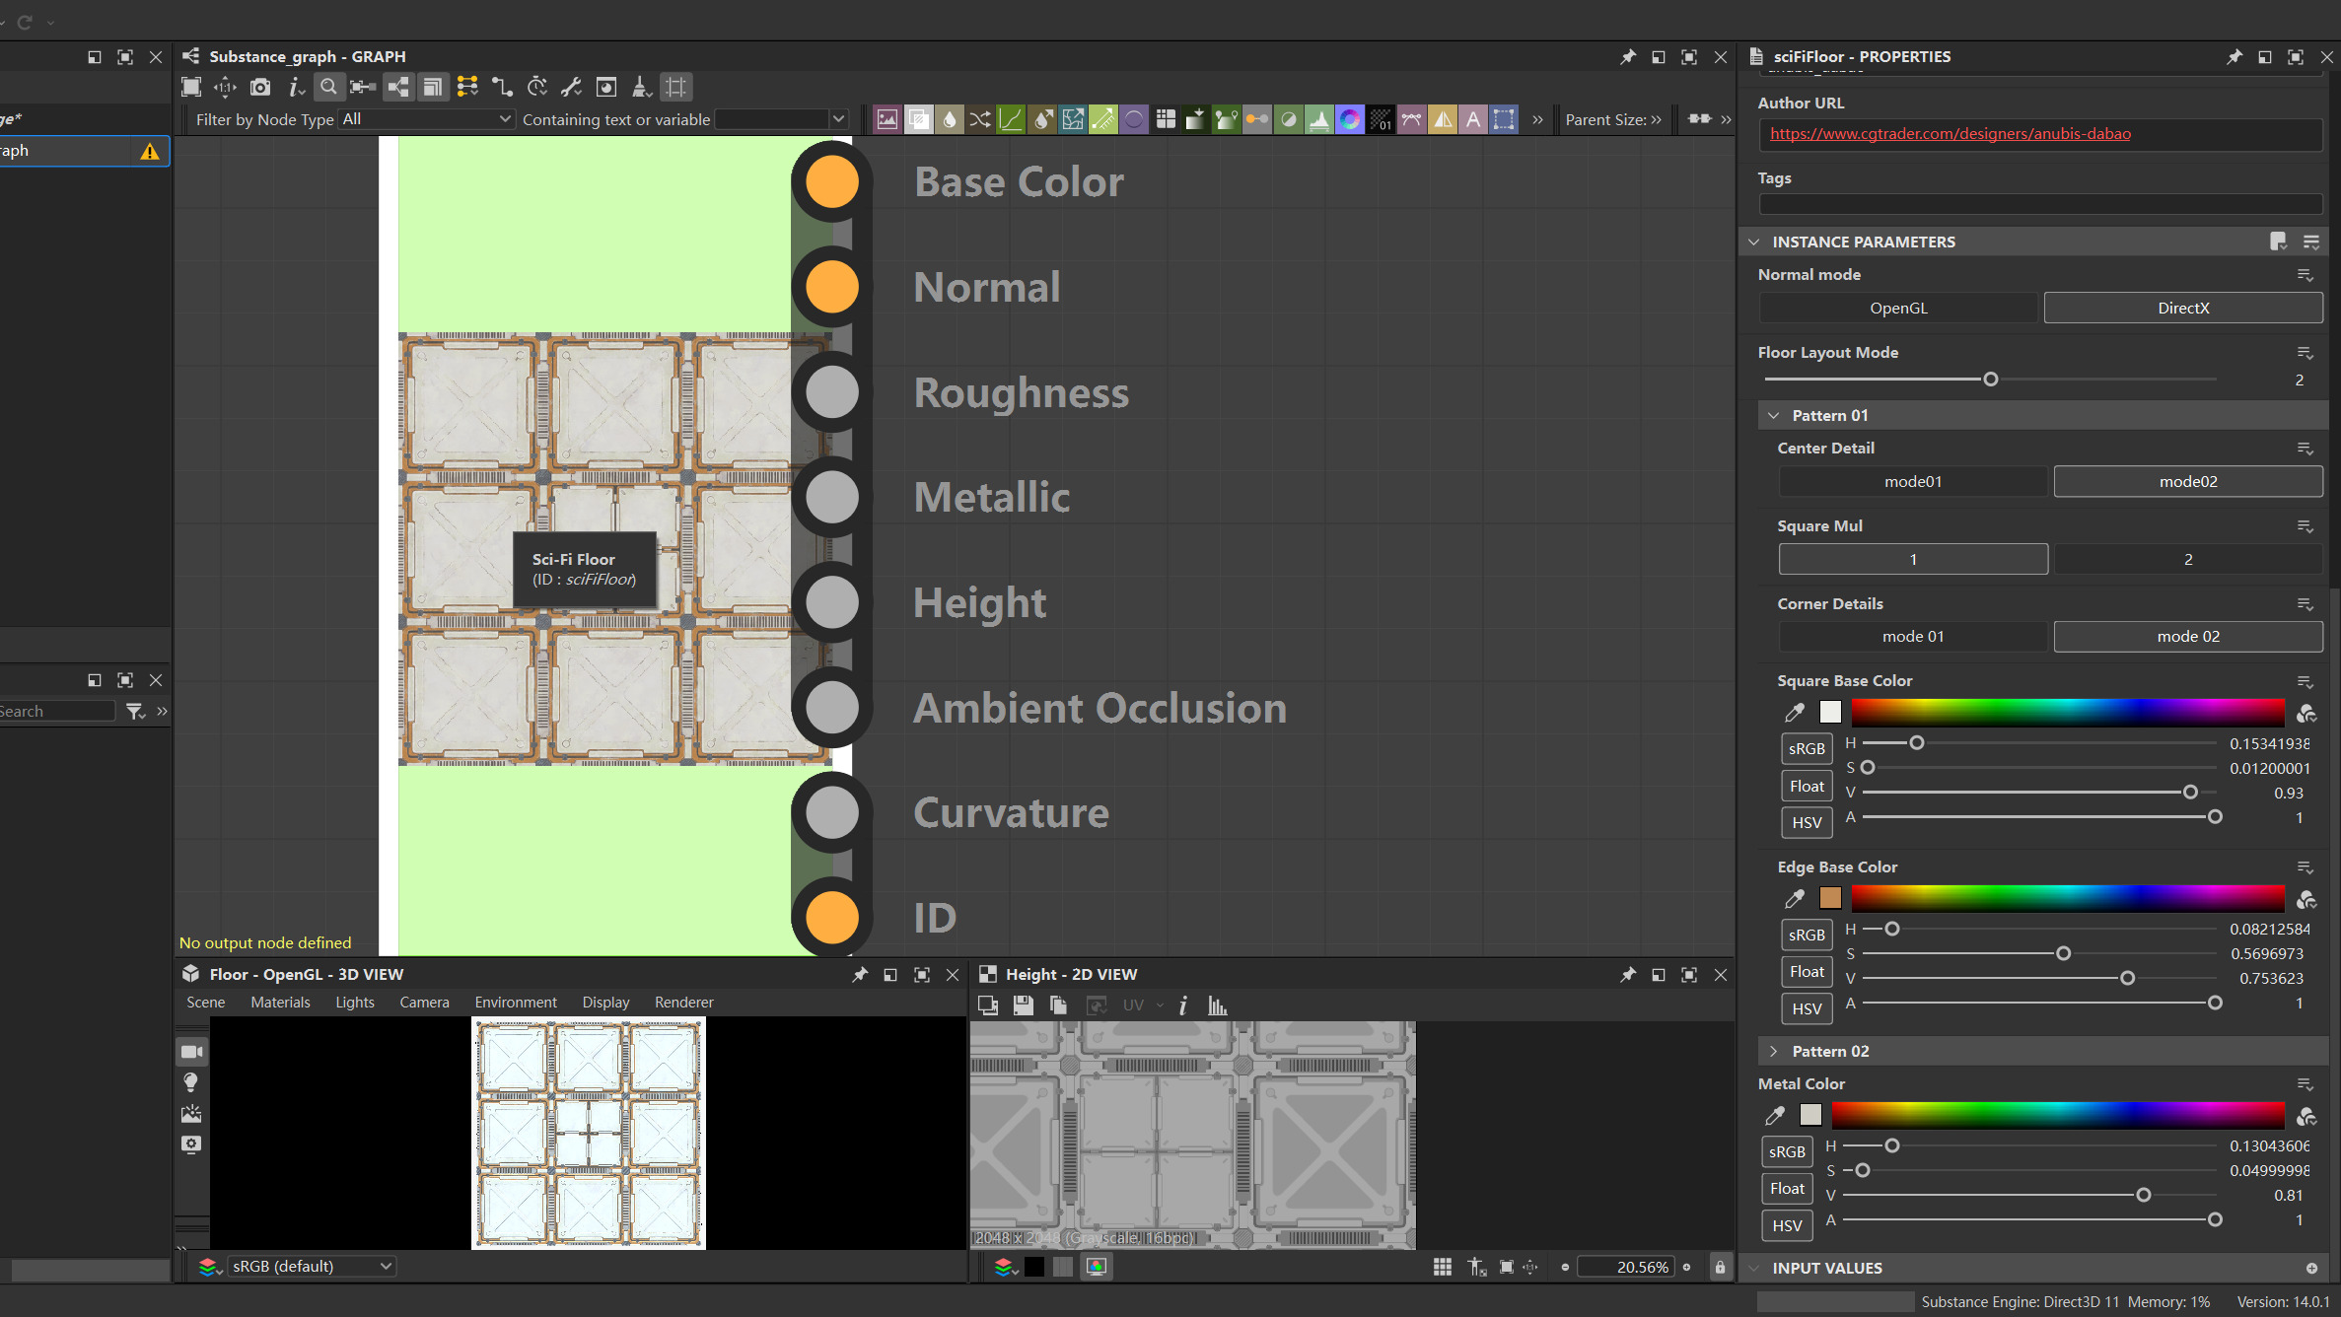Click the broom clean graph icon

(x=641, y=88)
